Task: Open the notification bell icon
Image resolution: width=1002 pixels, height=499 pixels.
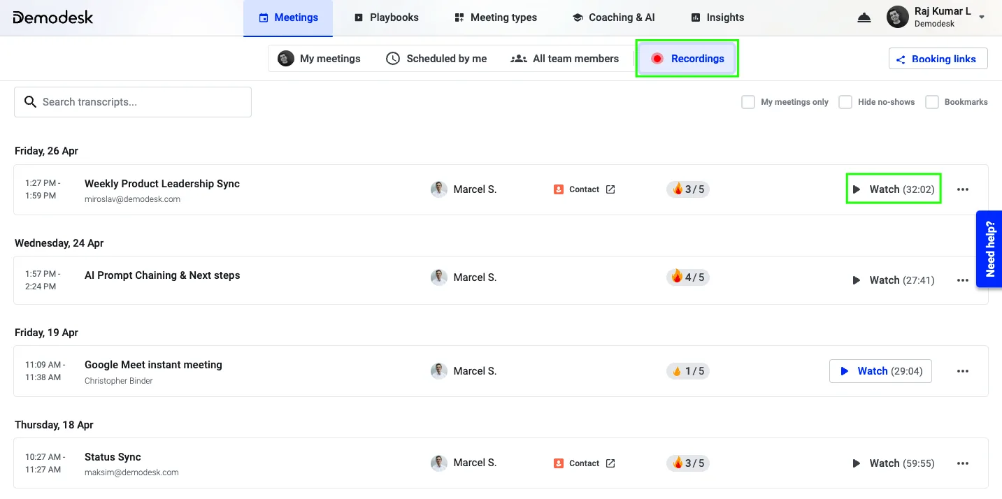Action: click(x=864, y=17)
